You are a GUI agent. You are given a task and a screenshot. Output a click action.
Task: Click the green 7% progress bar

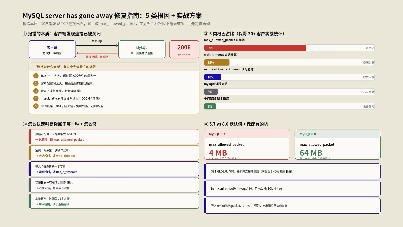(x=210, y=106)
